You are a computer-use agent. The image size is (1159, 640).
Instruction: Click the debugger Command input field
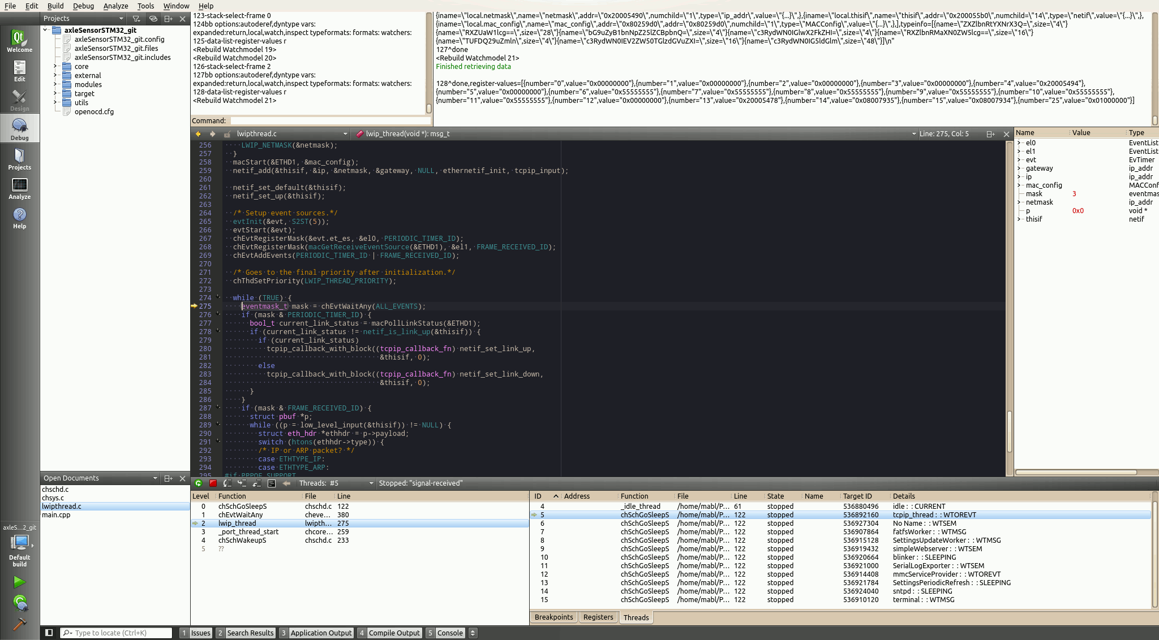[x=330, y=120]
